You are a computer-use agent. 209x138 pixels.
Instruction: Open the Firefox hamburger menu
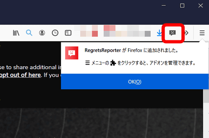click(x=202, y=33)
